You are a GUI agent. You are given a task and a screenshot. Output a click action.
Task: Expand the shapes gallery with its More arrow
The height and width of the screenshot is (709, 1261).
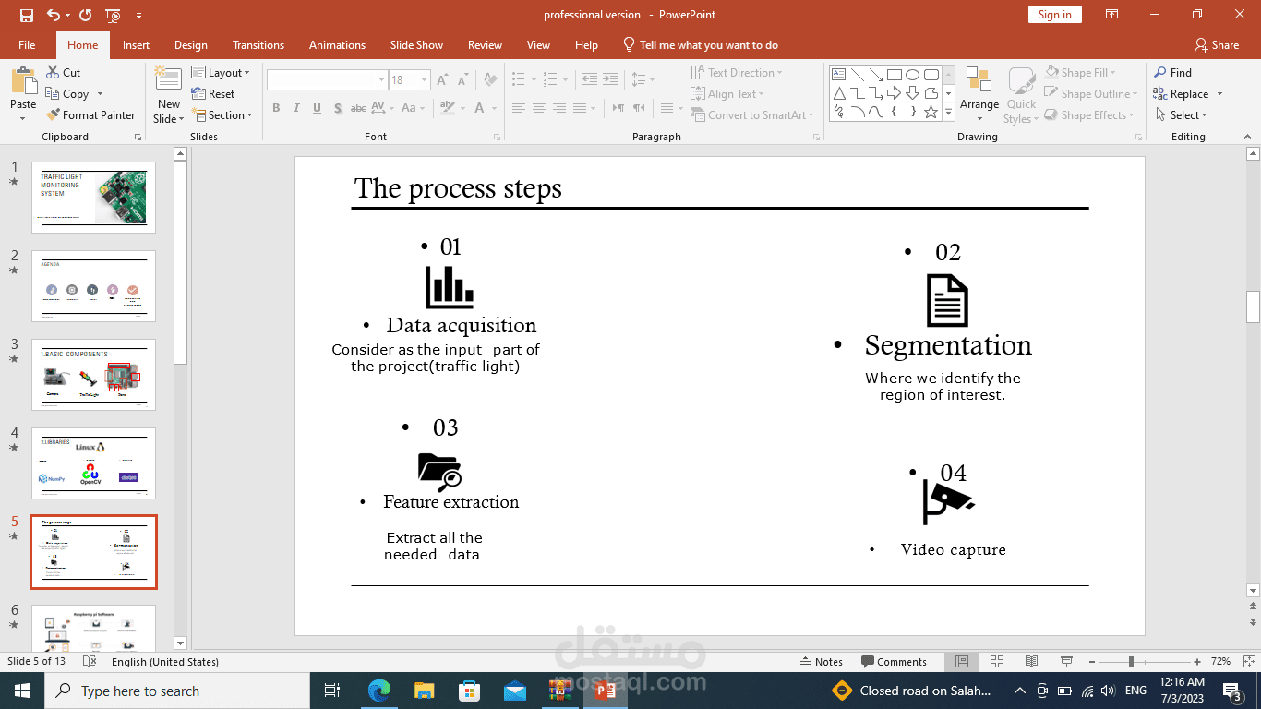[948, 112]
